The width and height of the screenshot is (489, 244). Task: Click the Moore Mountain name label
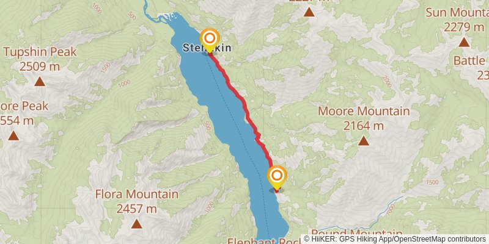coord(364,111)
